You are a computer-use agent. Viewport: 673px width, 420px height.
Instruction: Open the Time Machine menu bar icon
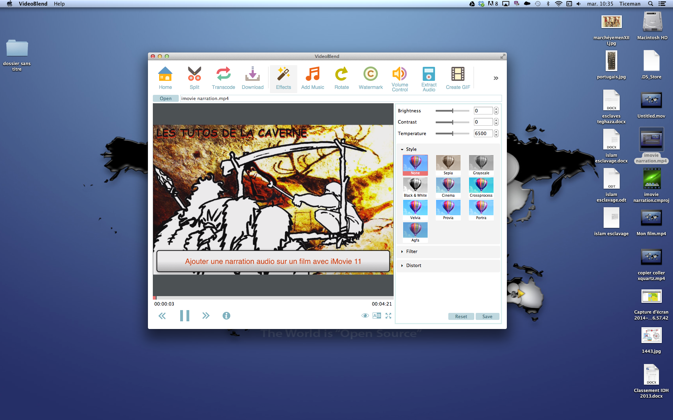click(538, 4)
